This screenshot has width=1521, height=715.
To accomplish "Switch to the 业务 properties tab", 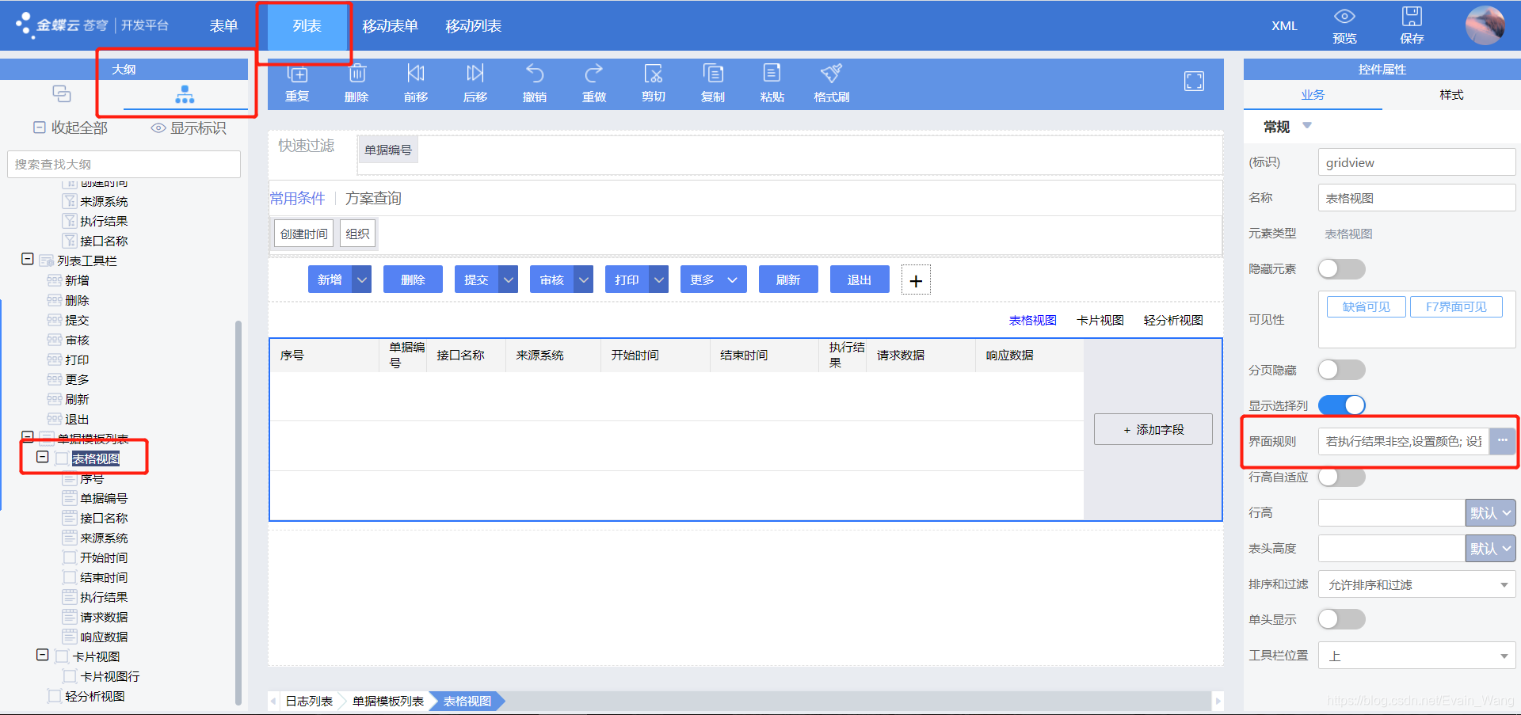I will tap(1313, 95).
